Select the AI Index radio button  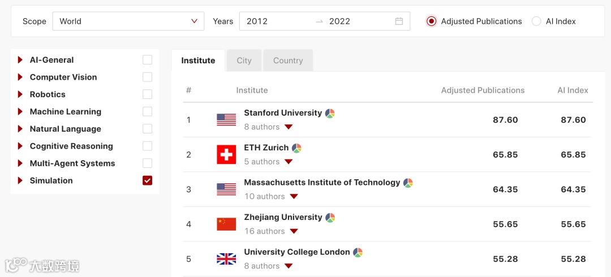pos(536,21)
